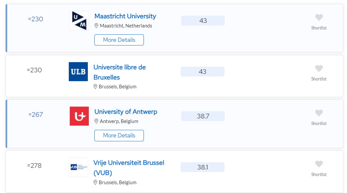This screenshot has width=347, height=193.
Task: Click the red University of Antwerp logo
Action: (79, 116)
